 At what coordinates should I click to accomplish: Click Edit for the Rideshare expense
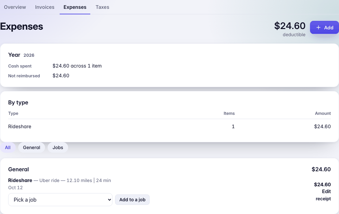326,191
